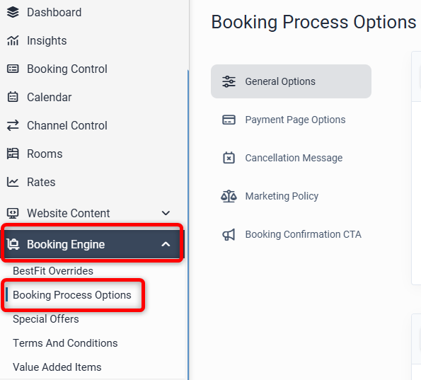Viewport: 421px width, 380px height.
Task: Open Value Added Items link
Action: 57,367
